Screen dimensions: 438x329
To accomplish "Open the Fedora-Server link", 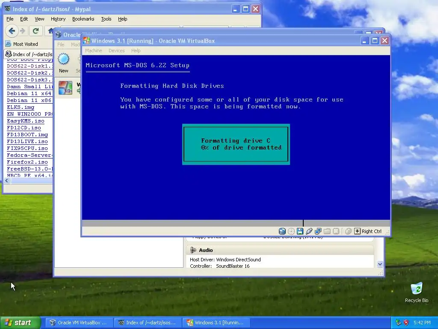I will click(30, 155).
